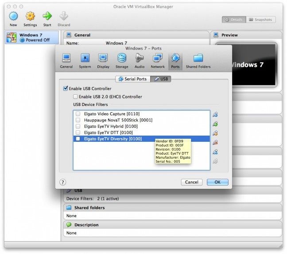Open Shared Folders settings section

(x=198, y=60)
